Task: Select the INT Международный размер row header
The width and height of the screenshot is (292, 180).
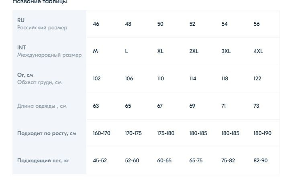Action: [49, 51]
